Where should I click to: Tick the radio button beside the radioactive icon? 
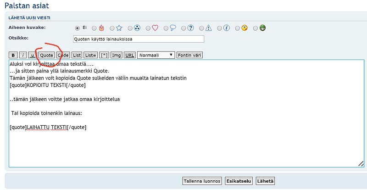tap(130, 28)
